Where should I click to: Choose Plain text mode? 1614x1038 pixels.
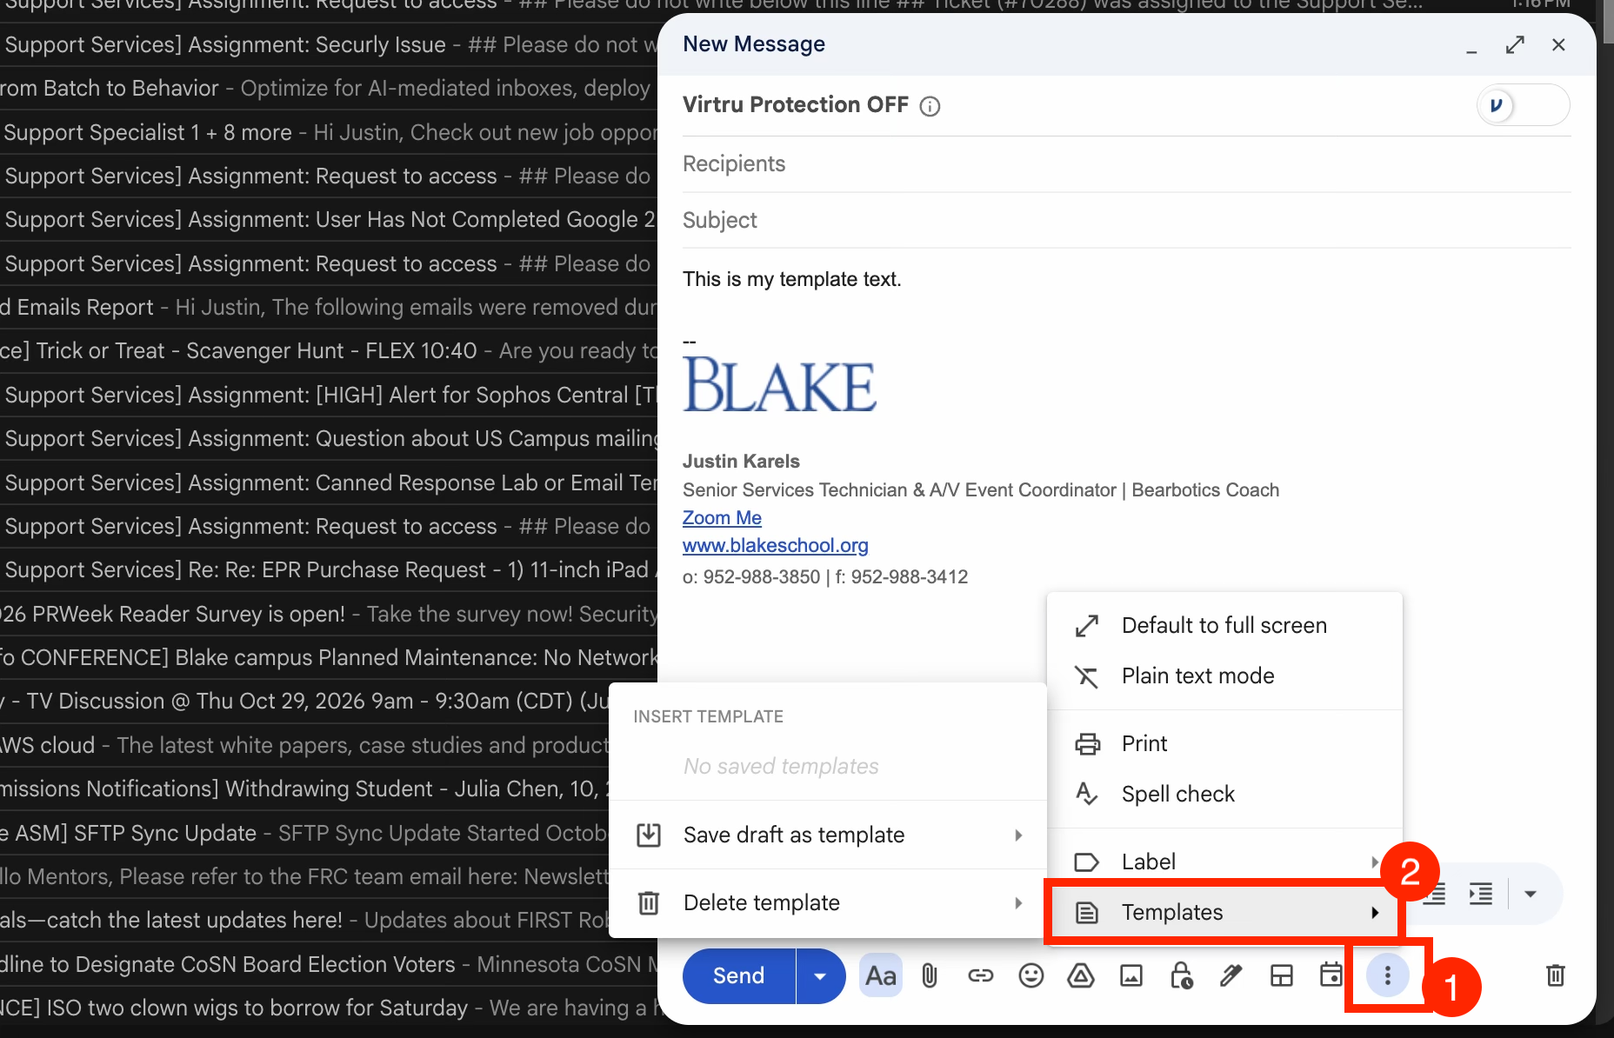tap(1224, 676)
